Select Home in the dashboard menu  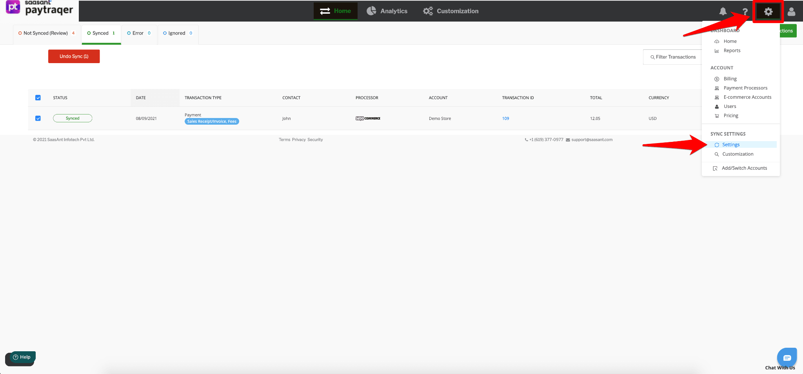click(x=730, y=41)
